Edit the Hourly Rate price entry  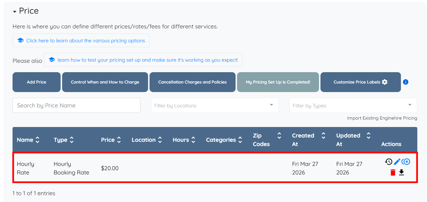[x=397, y=162]
